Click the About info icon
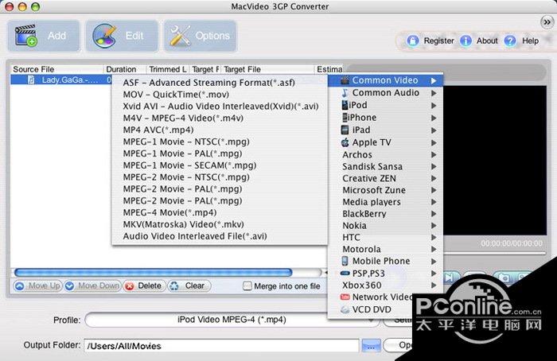The height and width of the screenshot is (361, 557). 465,41
